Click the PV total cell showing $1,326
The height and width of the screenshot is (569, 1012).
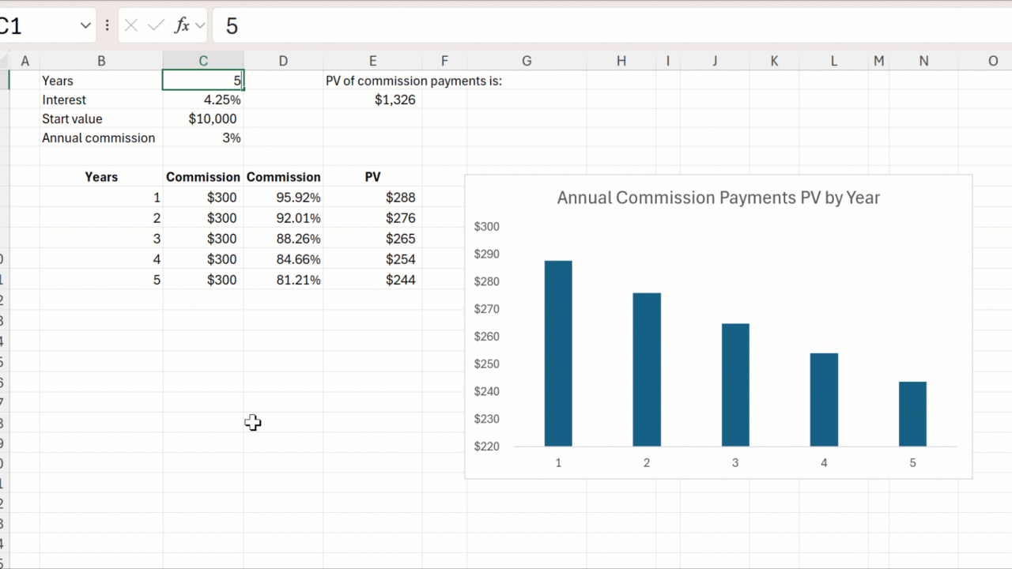coord(372,100)
